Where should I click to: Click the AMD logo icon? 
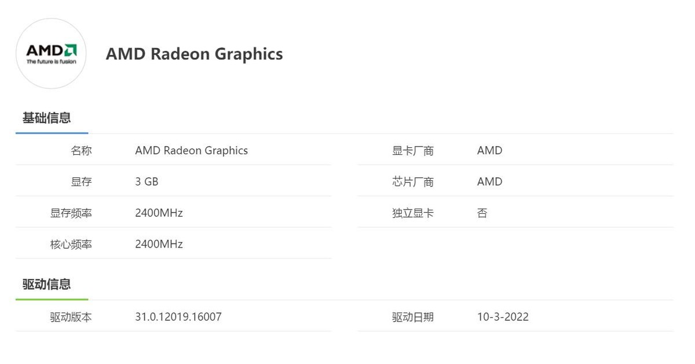(51, 53)
